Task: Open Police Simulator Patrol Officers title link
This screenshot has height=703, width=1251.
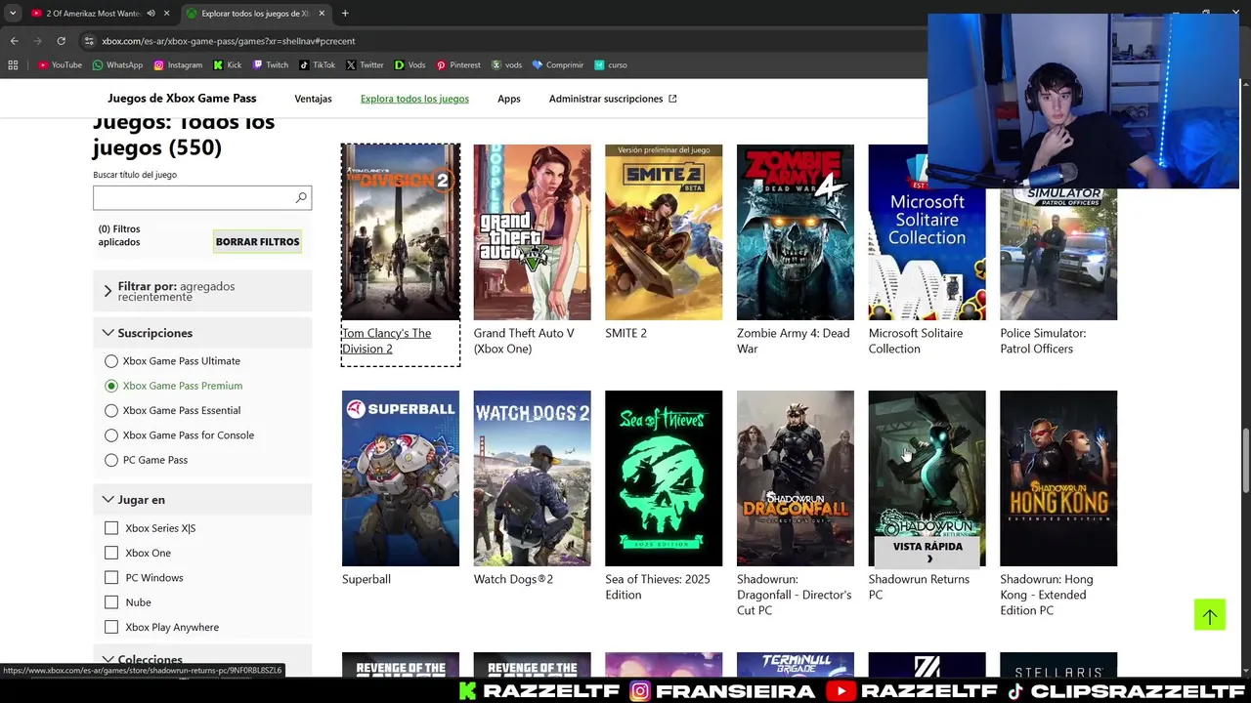Action: 1043,341
